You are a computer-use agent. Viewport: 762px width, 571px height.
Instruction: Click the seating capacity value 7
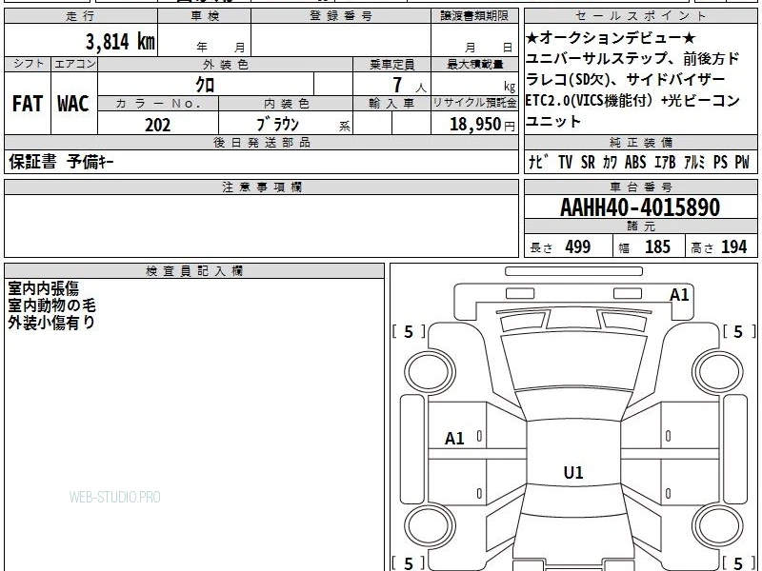coord(397,85)
